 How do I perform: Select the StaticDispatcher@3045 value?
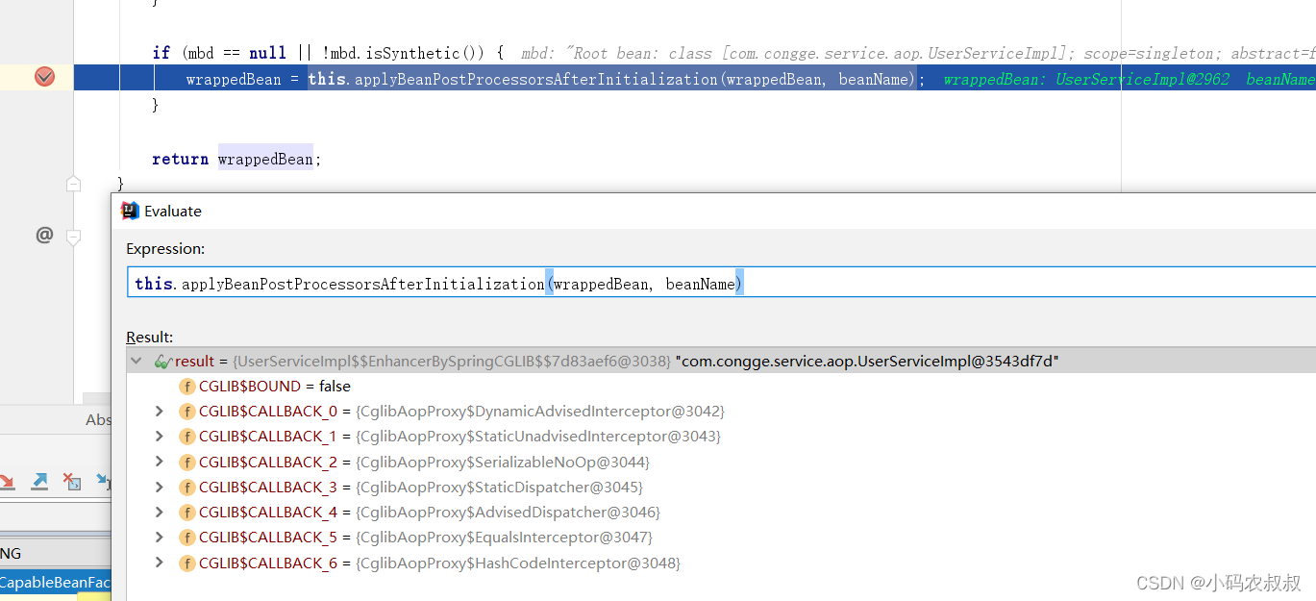499,488
